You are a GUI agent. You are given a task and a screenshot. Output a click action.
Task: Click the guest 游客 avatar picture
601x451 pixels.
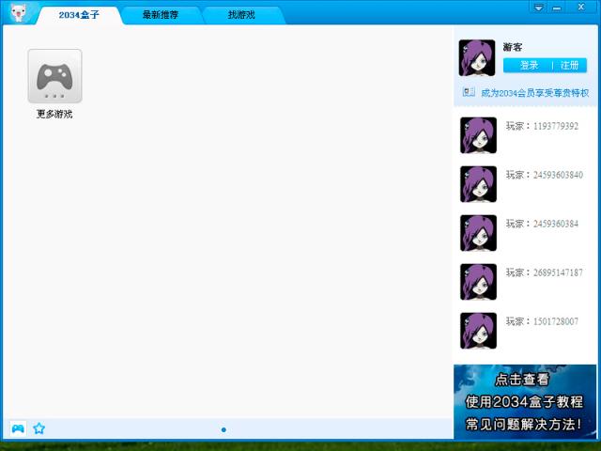477,58
